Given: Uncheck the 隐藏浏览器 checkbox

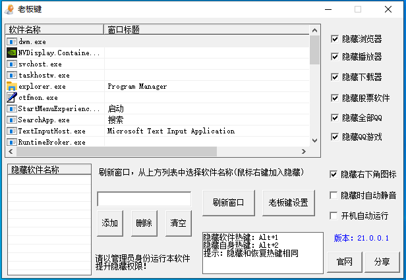Looking at the screenshot, I should (335, 39).
